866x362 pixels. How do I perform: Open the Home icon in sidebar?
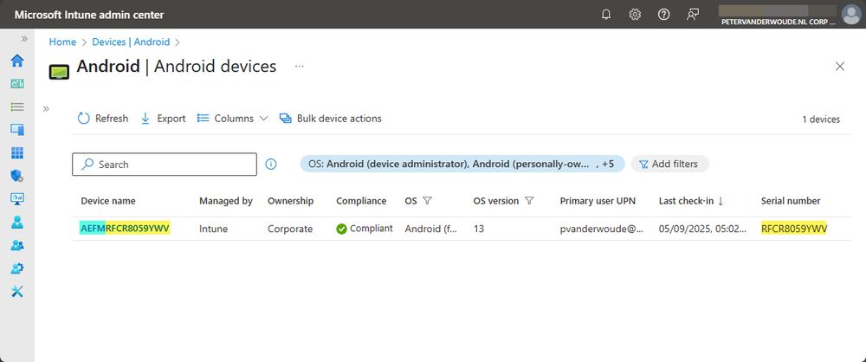17,61
